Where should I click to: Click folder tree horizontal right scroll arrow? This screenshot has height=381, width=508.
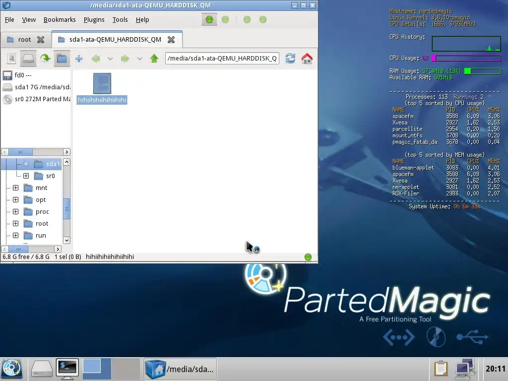58,249
